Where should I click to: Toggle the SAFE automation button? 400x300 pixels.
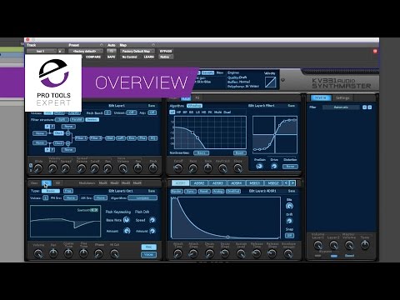point(111,57)
